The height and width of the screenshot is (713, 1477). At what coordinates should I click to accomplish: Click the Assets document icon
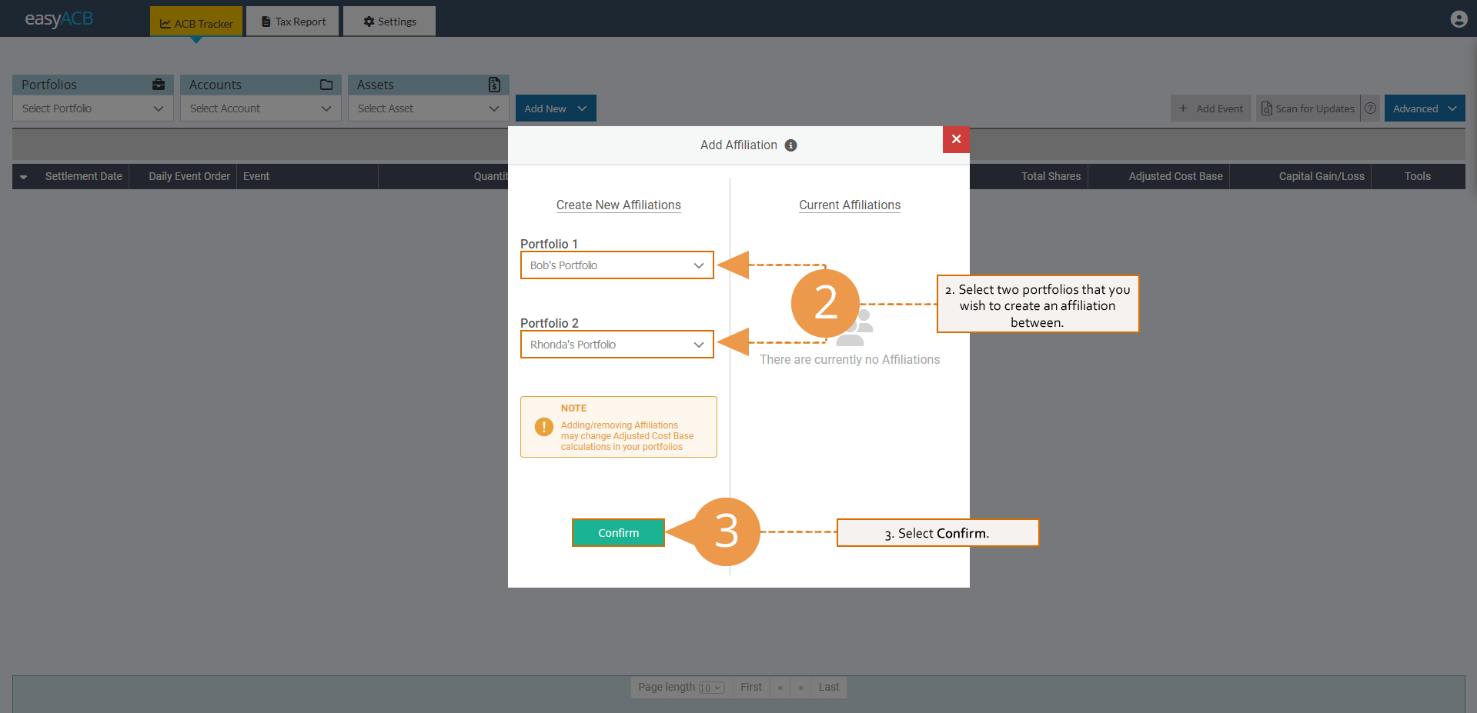coord(494,85)
